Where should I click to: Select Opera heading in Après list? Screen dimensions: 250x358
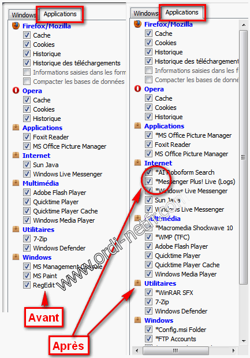(154, 89)
